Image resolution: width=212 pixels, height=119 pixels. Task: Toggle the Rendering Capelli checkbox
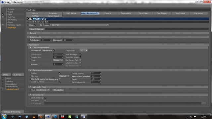(x=3, y=25)
